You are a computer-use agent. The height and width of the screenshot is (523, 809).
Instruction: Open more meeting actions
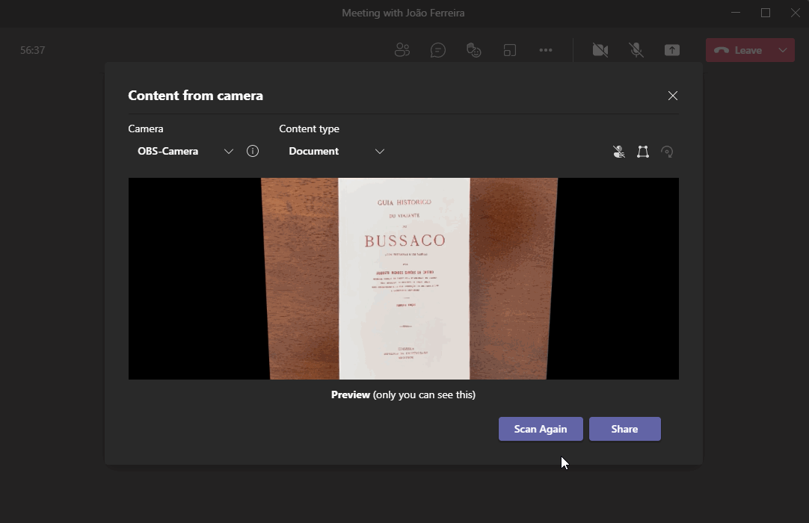(x=546, y=50)
